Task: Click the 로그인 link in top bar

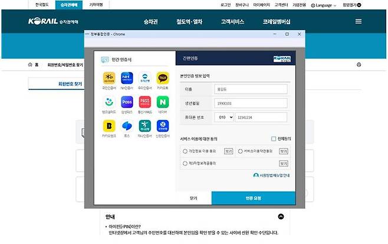Action: coord(225,5)
